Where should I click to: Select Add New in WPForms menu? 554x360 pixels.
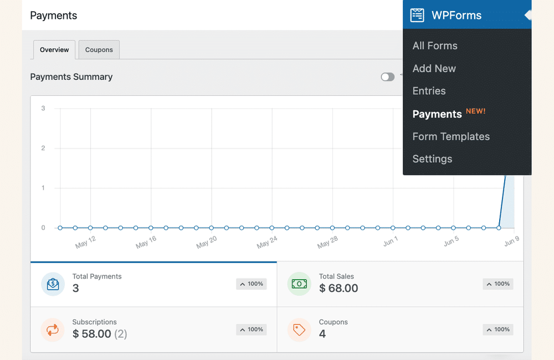pos(434,68)
